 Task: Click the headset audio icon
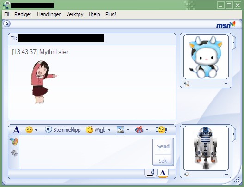14,153
